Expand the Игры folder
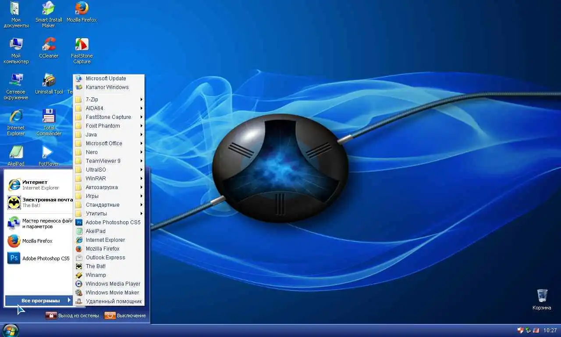561x337 pixels. [109, 196]
